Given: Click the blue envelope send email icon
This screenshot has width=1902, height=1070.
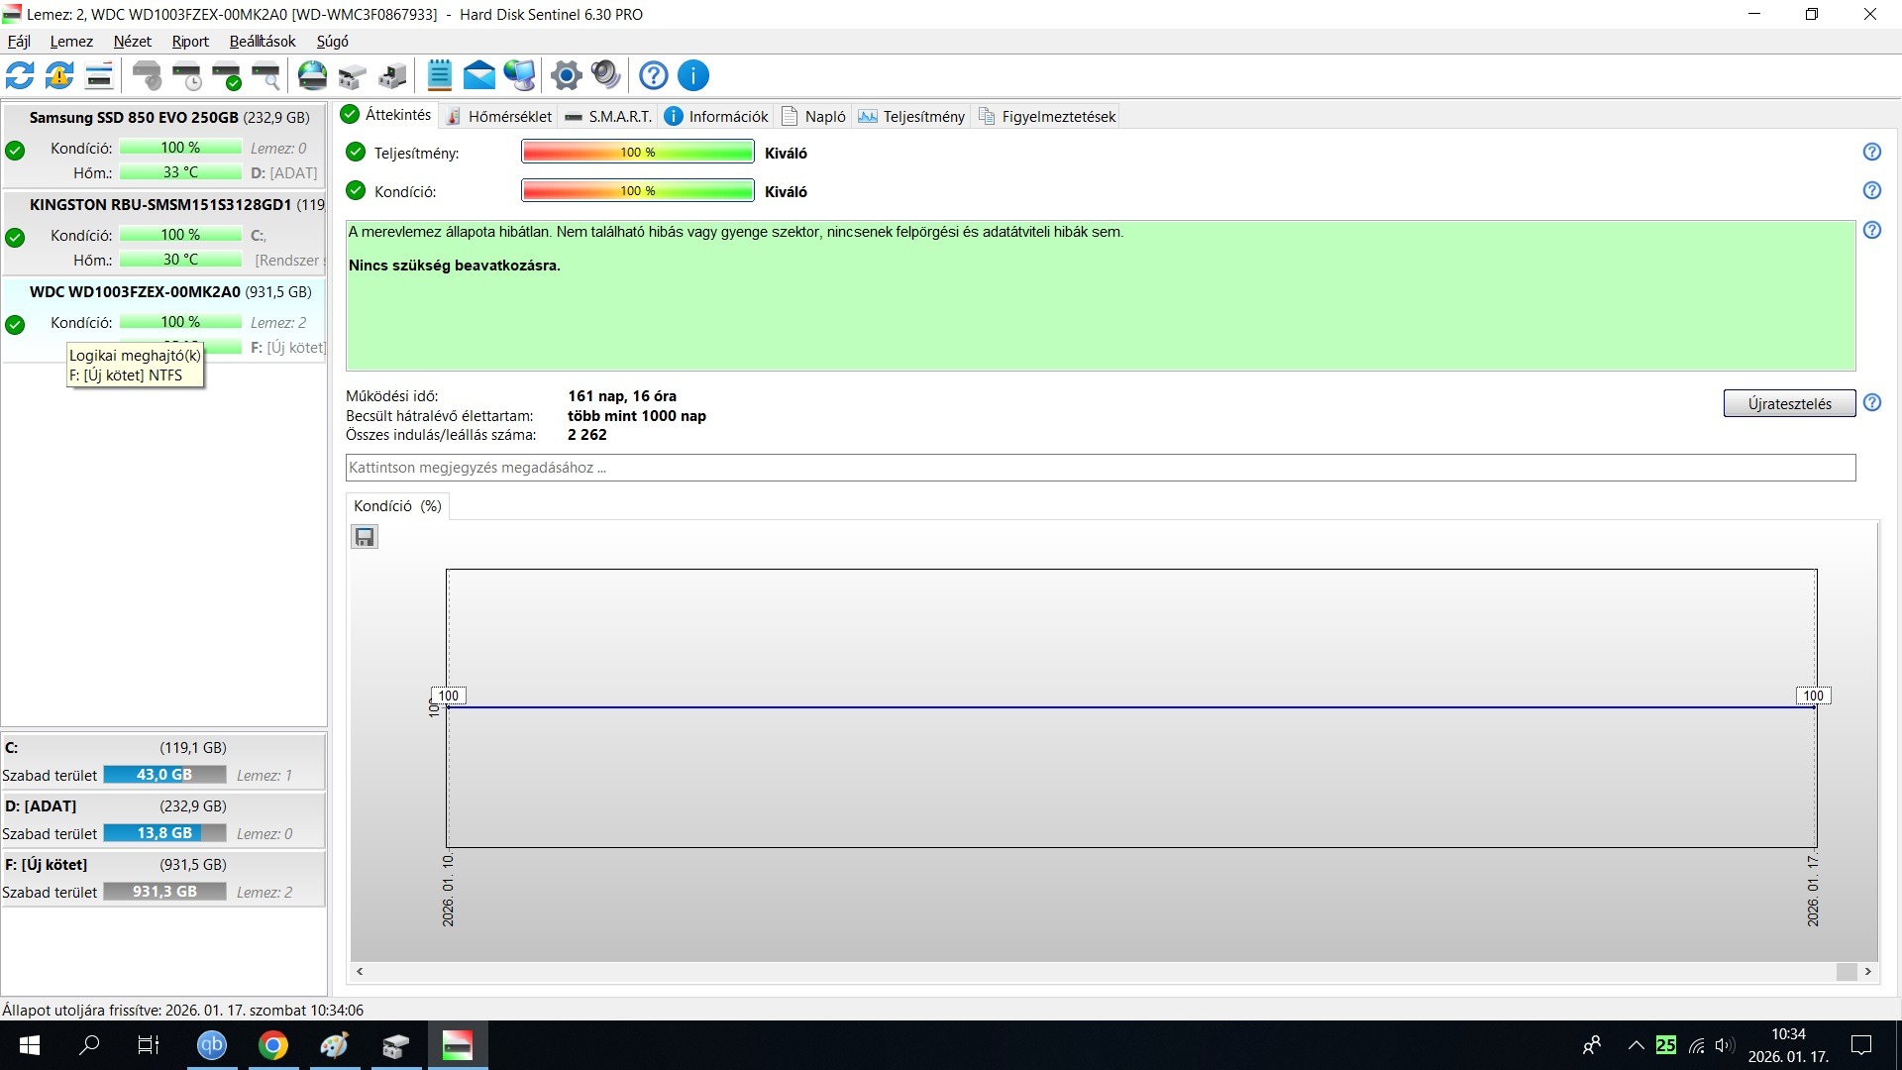Looking at the screenshot, I should 478,75.
